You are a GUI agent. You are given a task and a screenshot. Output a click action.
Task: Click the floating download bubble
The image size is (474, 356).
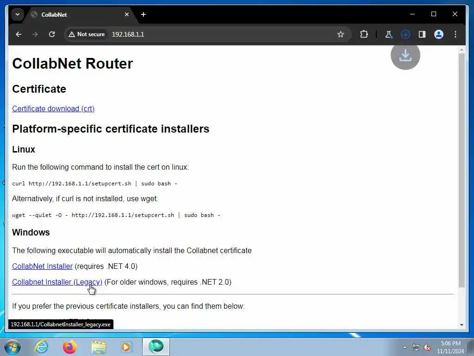405,56
